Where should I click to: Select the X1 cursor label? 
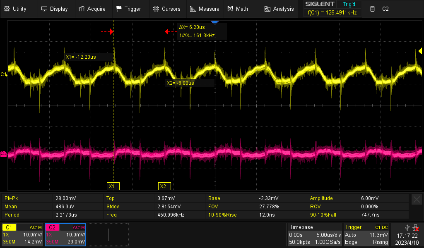point(113,186)
